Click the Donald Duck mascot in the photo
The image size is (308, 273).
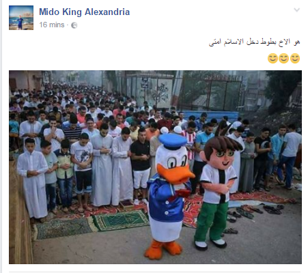tap(169, 196)
